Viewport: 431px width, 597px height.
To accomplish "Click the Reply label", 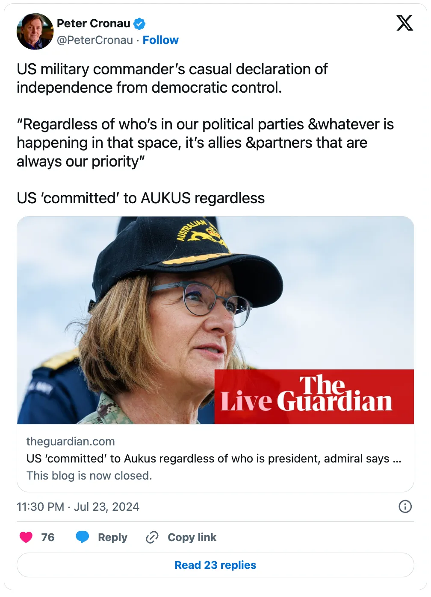I will 112,537.
